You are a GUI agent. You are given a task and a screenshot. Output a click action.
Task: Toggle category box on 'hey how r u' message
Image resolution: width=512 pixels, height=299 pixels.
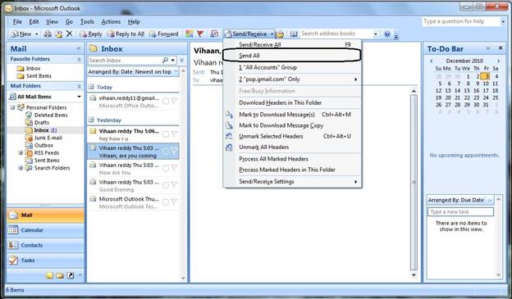[x=166, y=134]
